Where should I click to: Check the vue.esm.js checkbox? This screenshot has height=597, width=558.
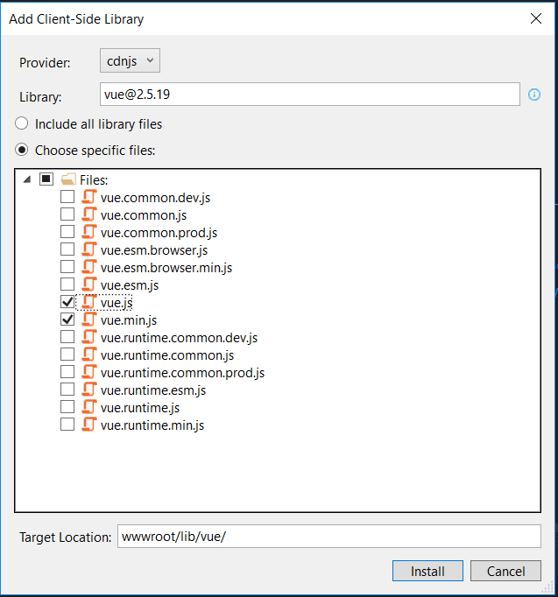click(x=67, y=284)
